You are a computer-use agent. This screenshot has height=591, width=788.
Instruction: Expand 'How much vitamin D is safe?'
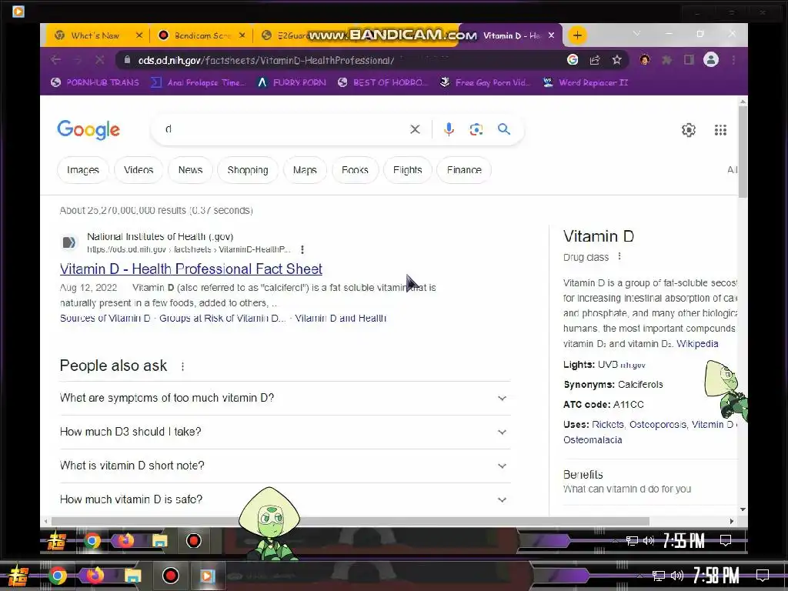tap(285, 499)
